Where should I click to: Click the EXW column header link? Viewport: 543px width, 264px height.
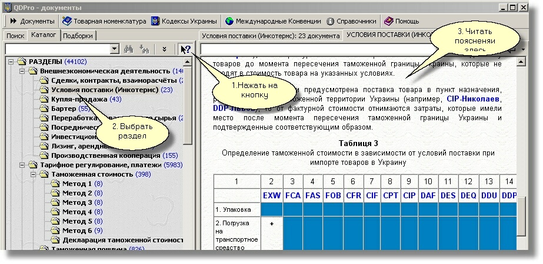point(271,195)
